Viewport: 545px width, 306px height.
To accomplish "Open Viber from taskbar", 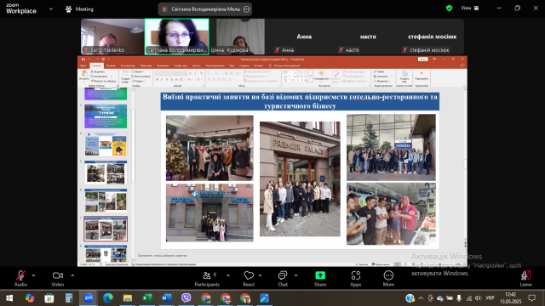I will (186, 298).
